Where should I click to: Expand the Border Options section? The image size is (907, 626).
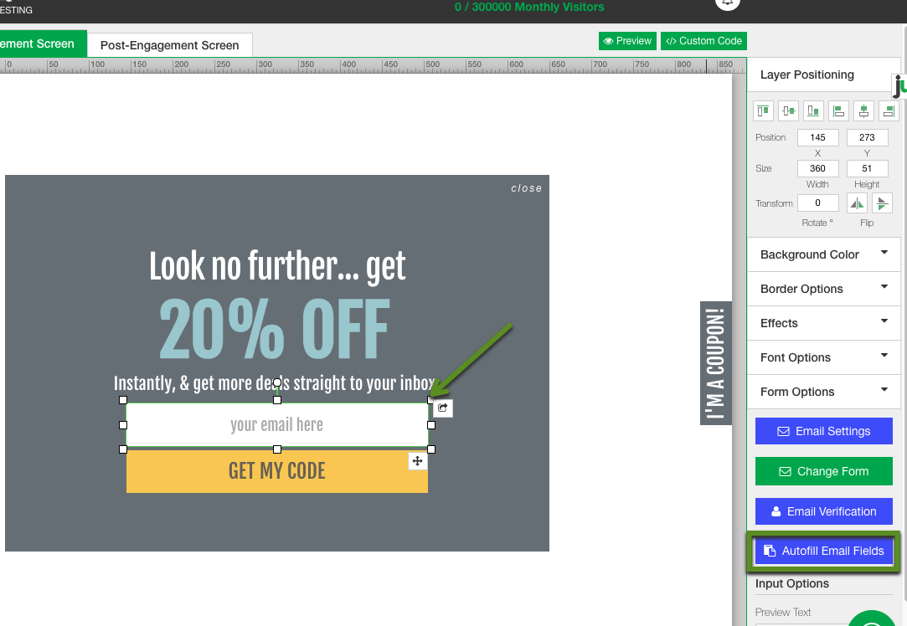pos(823,289)
